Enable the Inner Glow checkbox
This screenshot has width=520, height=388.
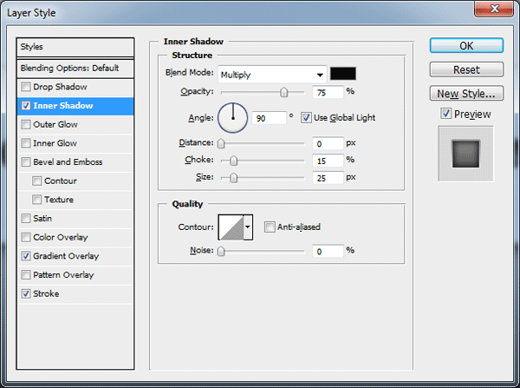point(26,143)
